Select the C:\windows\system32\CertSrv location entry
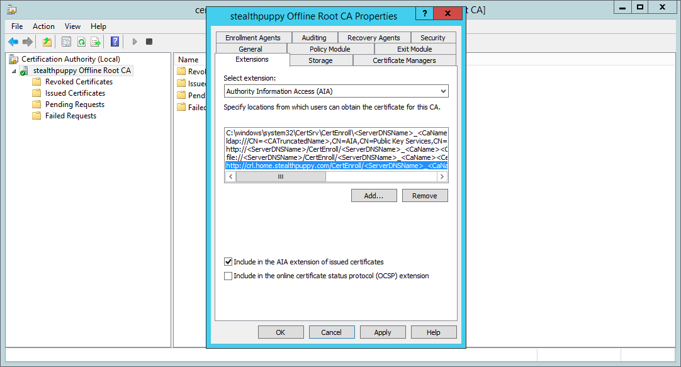681x367 pixels. coord(336,133)
